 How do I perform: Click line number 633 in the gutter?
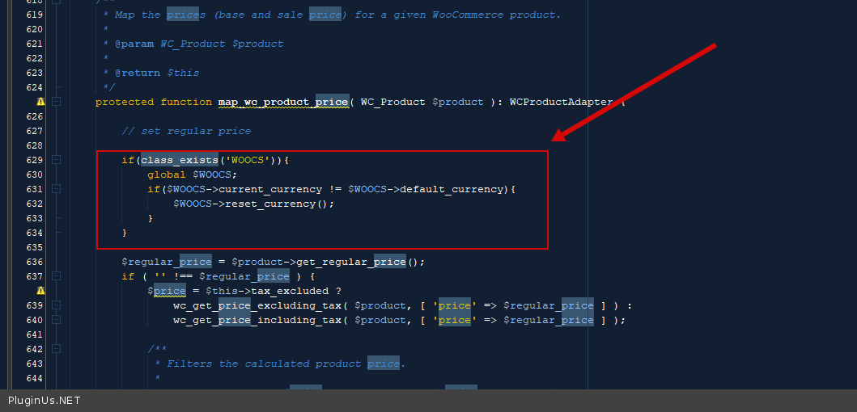pos(34,218)
